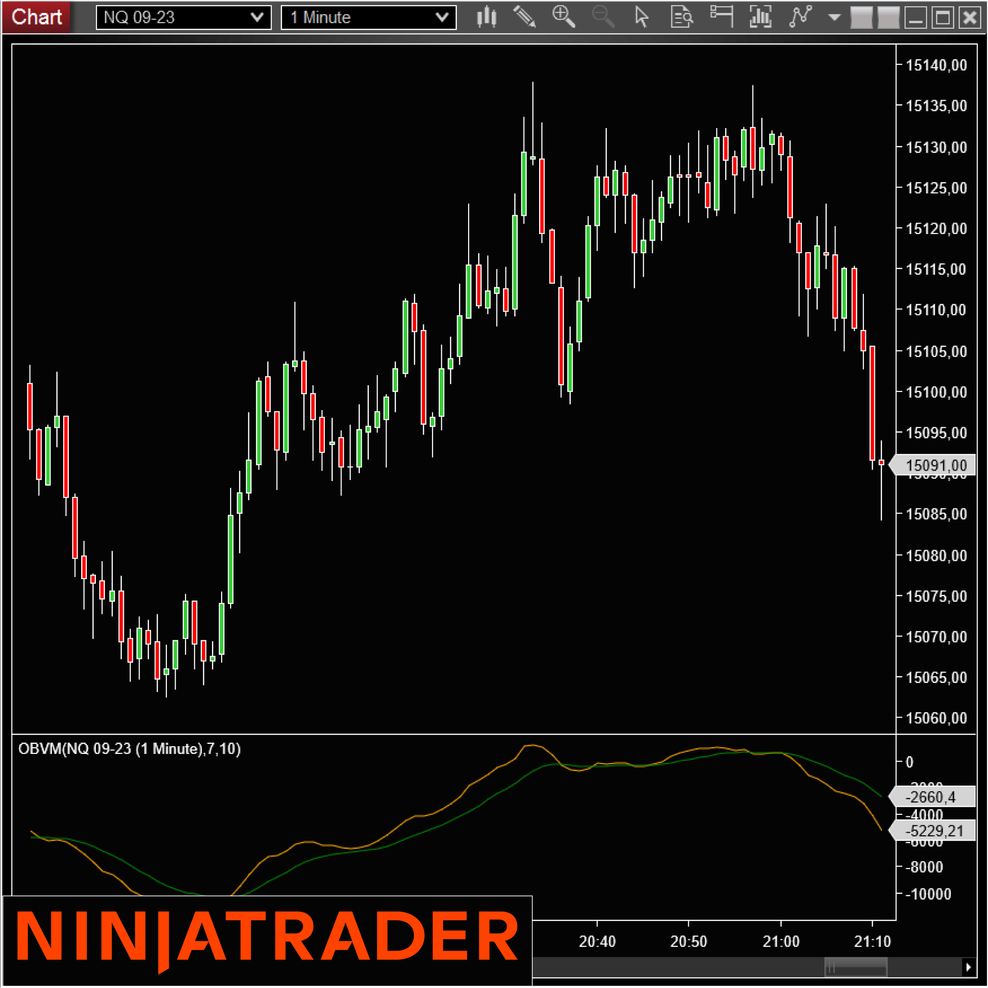Click the second grey link square

(x=889, y=18)
